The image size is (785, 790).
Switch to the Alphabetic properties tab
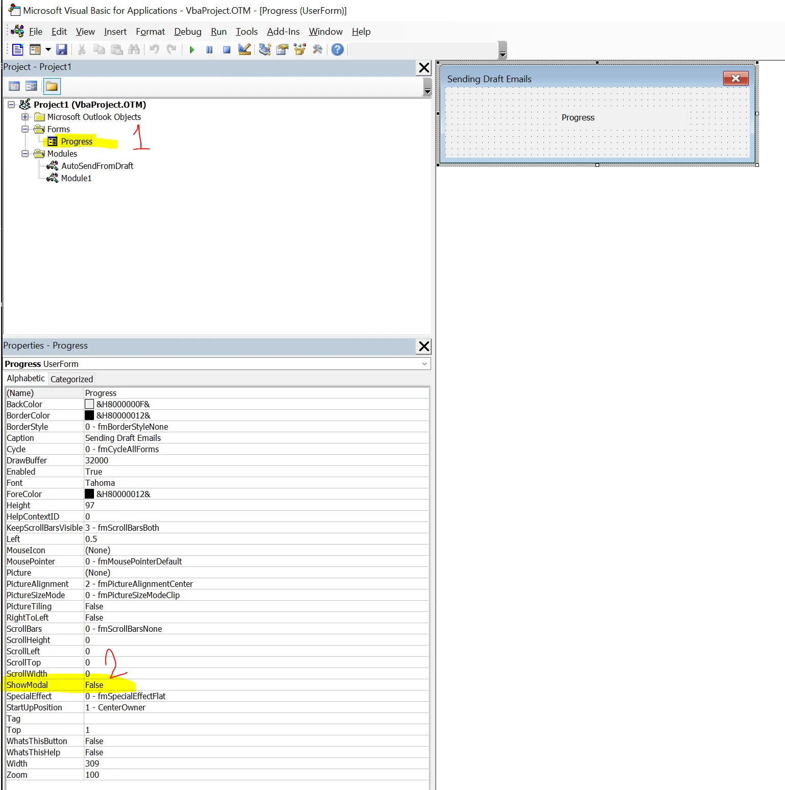[x=26, y=378]
